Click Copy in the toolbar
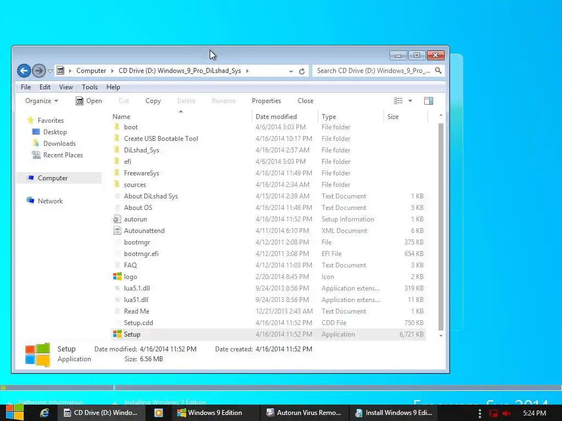562x421 pixels. click(153, 101)
